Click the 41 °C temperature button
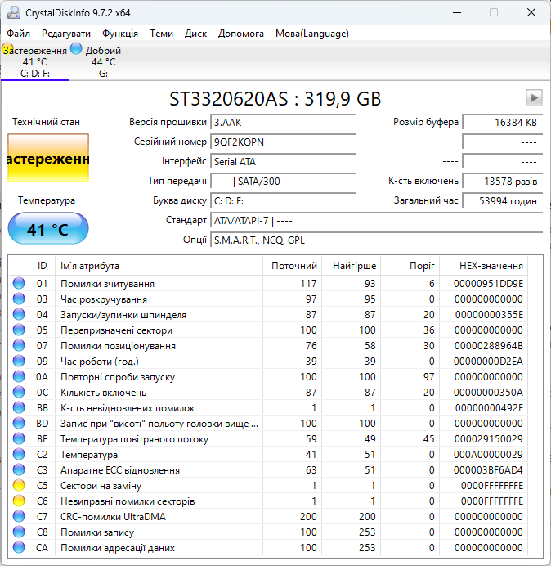This screenshot has height=566, width=551. [x=48, y=228]
